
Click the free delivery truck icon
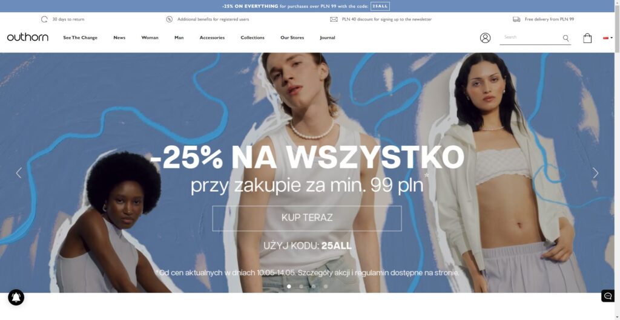pos(516,19)
